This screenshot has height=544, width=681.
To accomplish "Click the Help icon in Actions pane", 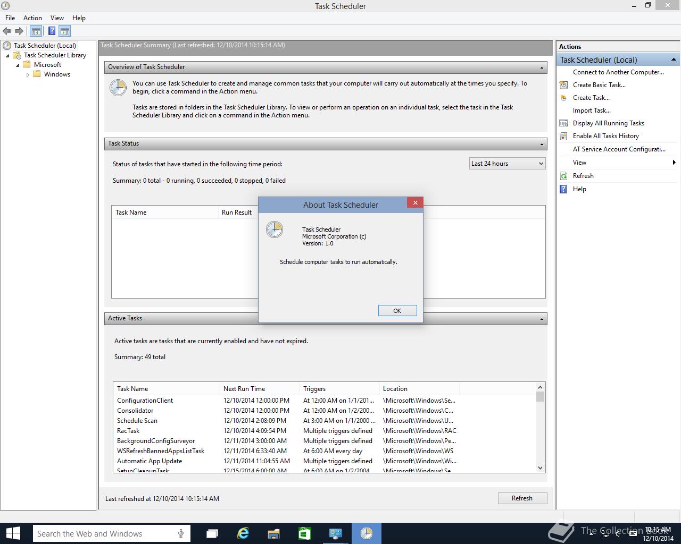I will pyautogui.click(x=563, y=189).
